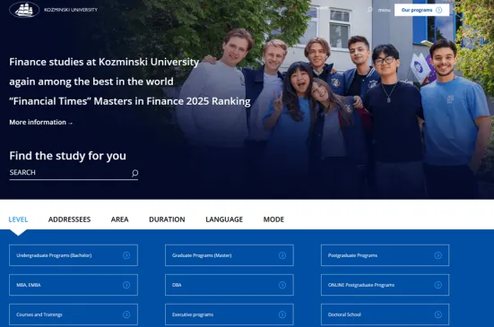Switch to the MODE tab
The height and width of the screenshot is (327, 494).
click(273, 219)
